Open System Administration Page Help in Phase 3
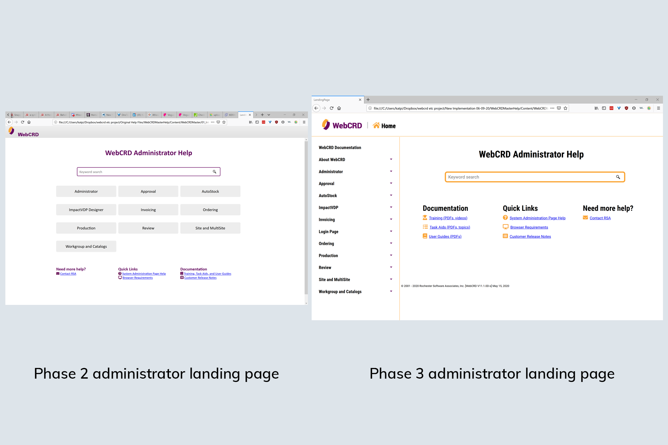 pyautogui.click(x=537, y=218)
